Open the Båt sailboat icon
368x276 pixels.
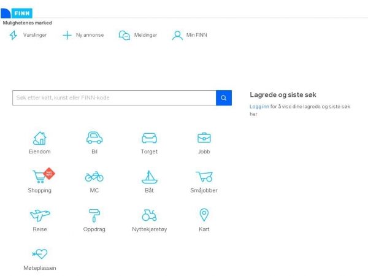click(149, 177)
